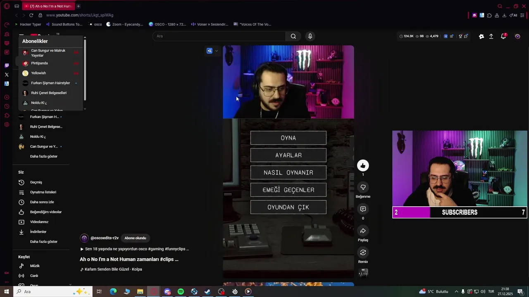529x297 pixels.
Task: Open the Voiser » Seslendir bookmark
Action: point(210,24)
